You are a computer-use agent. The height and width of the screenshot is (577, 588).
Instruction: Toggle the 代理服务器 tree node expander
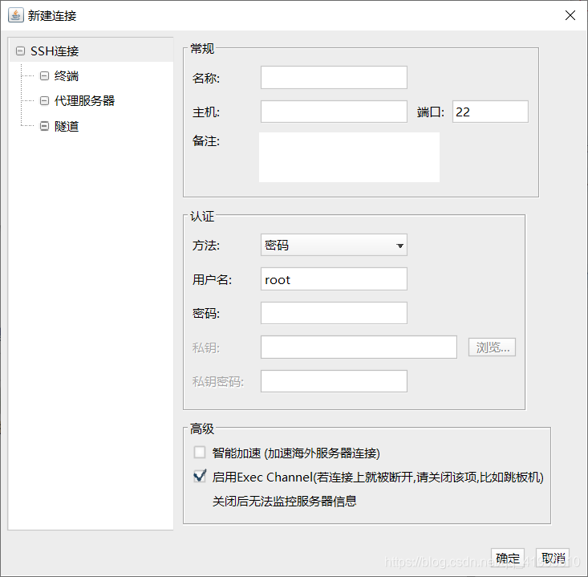point(44,100)
